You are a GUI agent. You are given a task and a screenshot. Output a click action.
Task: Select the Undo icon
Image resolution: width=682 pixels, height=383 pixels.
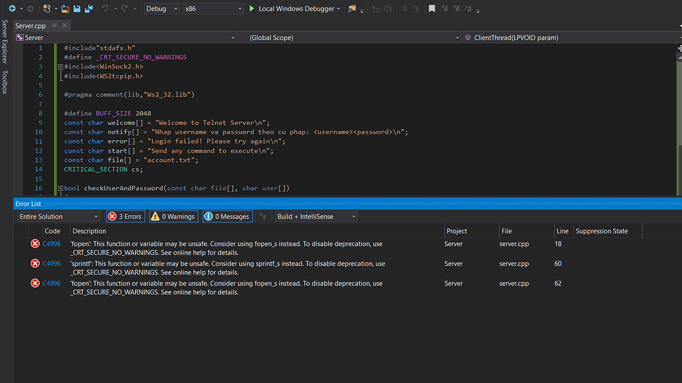point(105,9)
